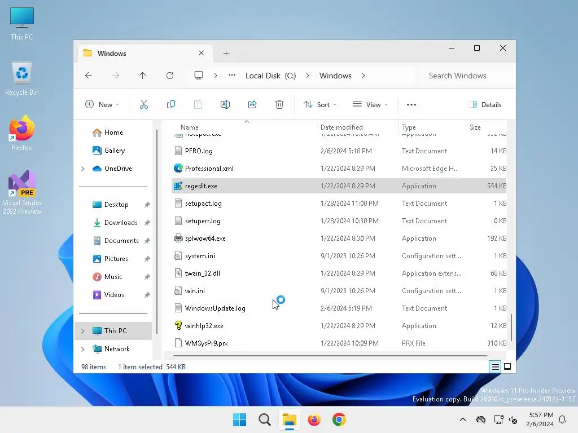
Task: Click the Share icon in toolbar
Action: (x=252, y=104)
